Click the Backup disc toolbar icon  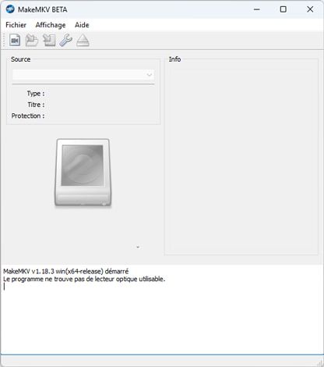click(x=49, y=41)
